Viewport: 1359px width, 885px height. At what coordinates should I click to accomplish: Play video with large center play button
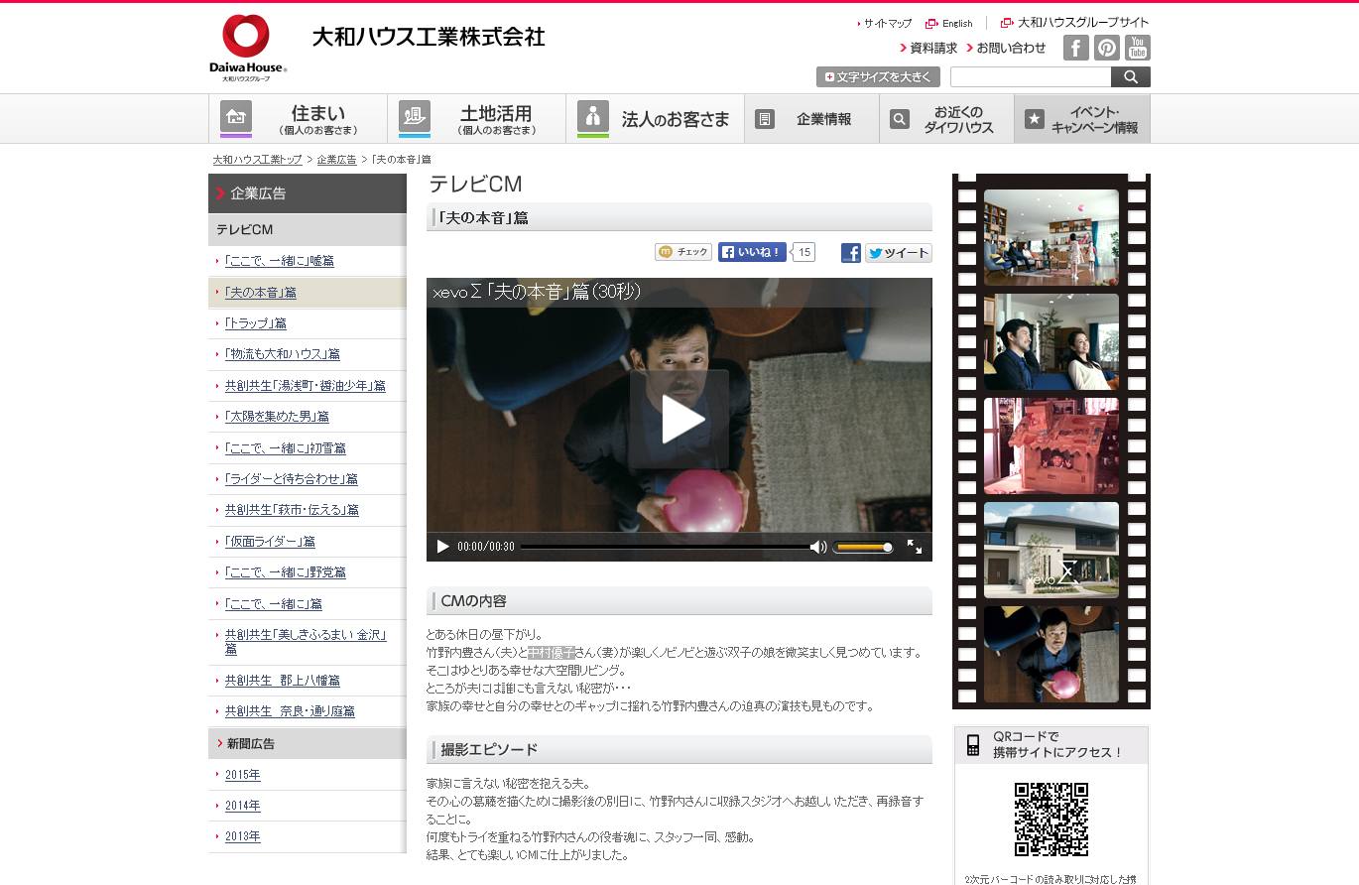(x=679, y=419)
